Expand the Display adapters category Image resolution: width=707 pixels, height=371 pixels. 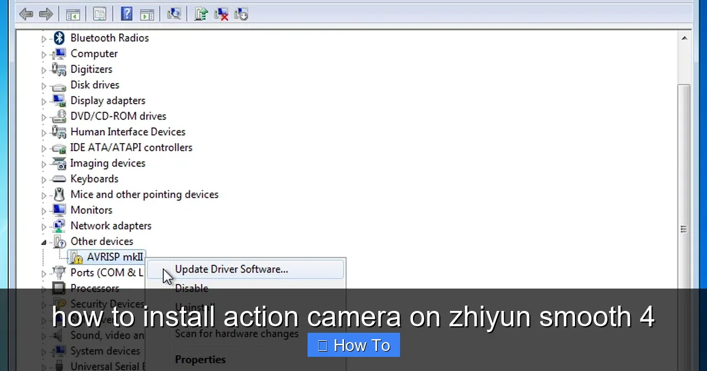point(44,101)
